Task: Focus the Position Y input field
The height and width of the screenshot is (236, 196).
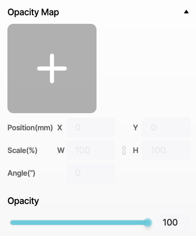Action: pos(166,127)
